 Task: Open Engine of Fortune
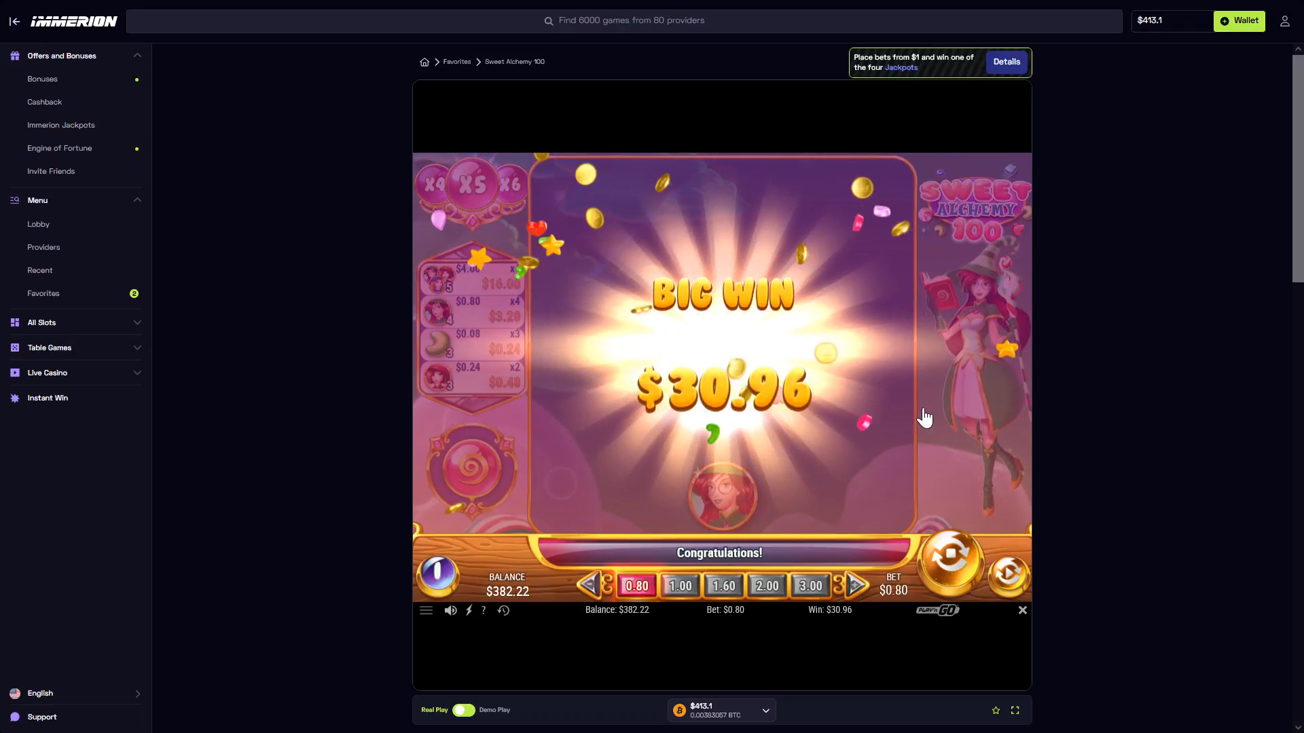pos(59,148)
